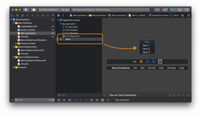Open Edit menu in storyboard menu bar
This screenshot has width=201, height=115.
click(x=142, y=68)
